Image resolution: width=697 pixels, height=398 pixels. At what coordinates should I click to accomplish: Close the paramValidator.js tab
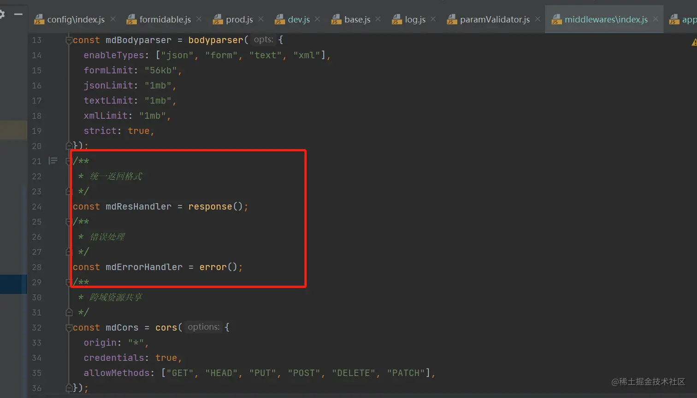[538, 19]
